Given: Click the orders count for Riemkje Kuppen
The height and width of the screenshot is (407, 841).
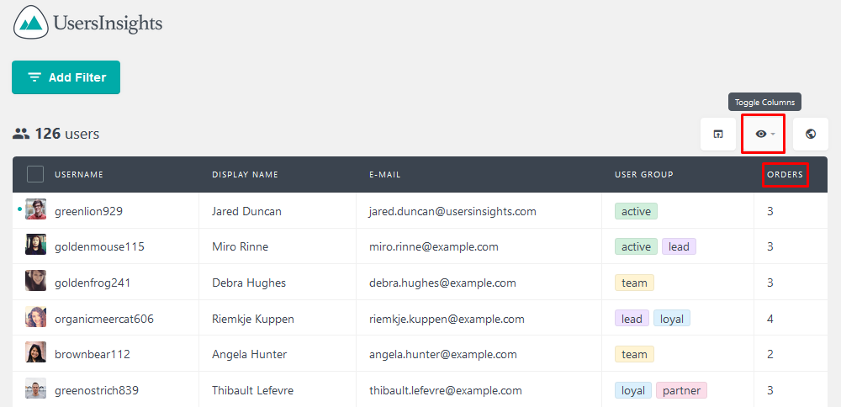Looking at the screenshot, I should coord(770,319).
